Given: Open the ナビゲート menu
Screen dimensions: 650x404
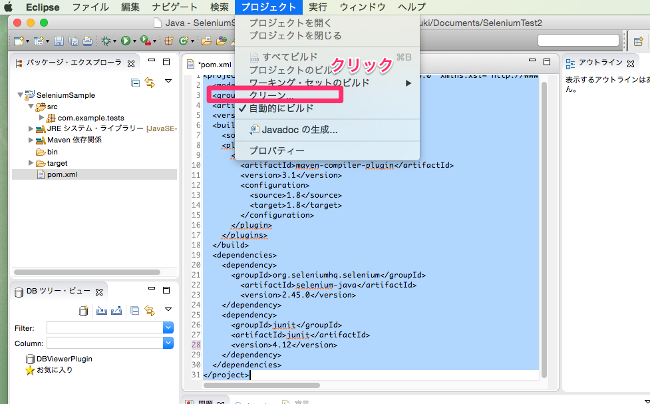Looking at the screenshot, I should click(x=174, y=7).
